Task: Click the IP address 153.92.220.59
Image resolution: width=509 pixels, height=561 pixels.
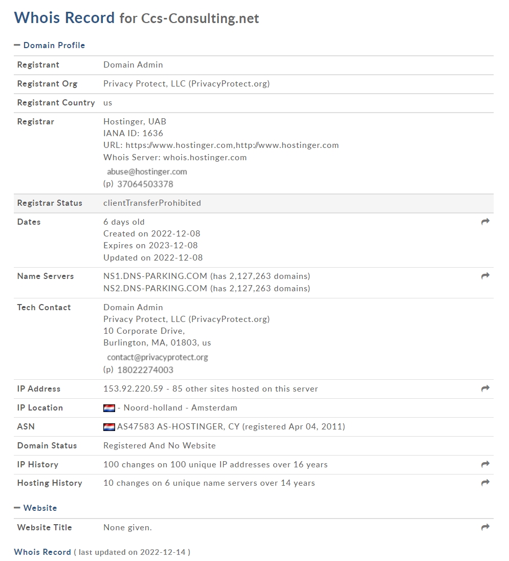Action: point(134,389)
